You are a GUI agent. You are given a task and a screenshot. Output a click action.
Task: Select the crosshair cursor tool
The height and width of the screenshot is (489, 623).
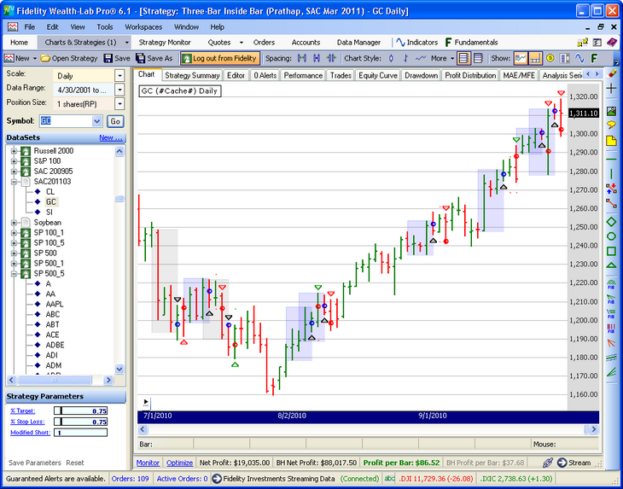pos(611,88)
